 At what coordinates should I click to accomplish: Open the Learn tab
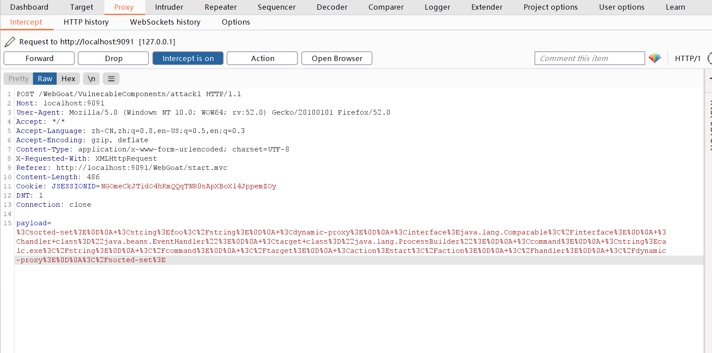point(676,7)
